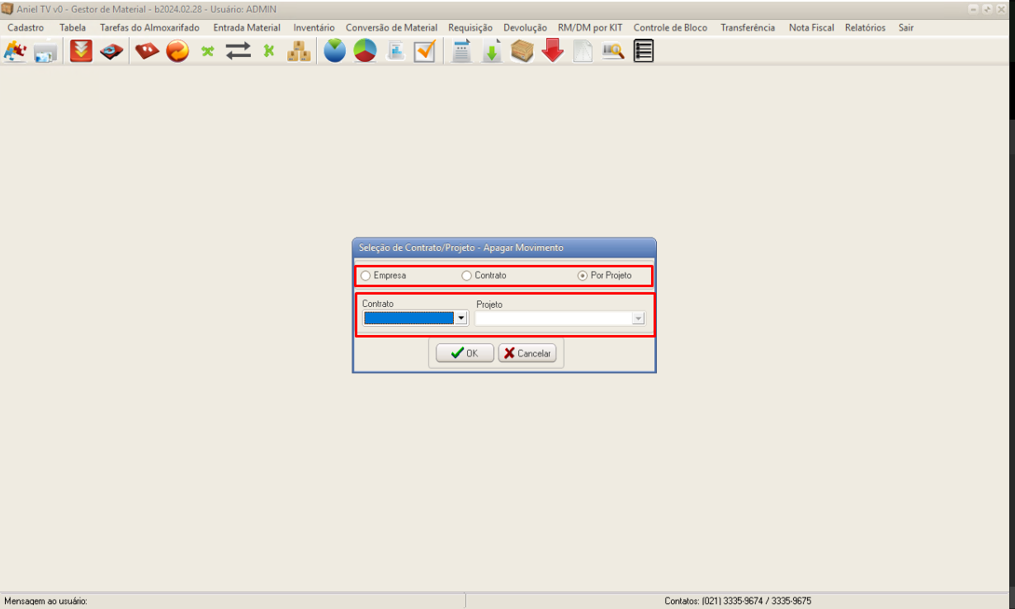1015x609 pixels.
Task: Select the Por Projeto radio option
Action: [x=583, y=276]
